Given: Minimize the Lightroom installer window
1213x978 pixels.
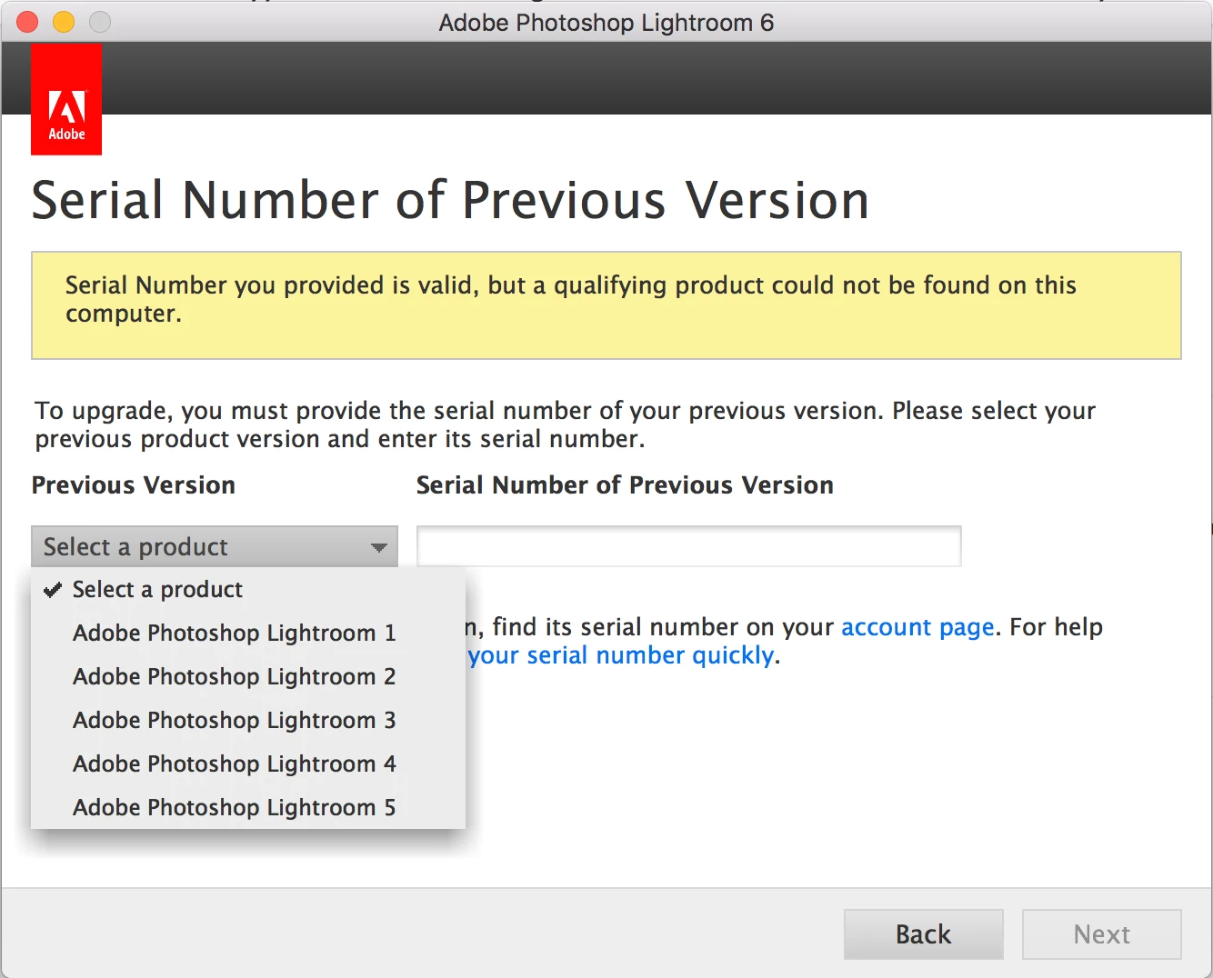Looking at the screenshot, I should point(64,22).
